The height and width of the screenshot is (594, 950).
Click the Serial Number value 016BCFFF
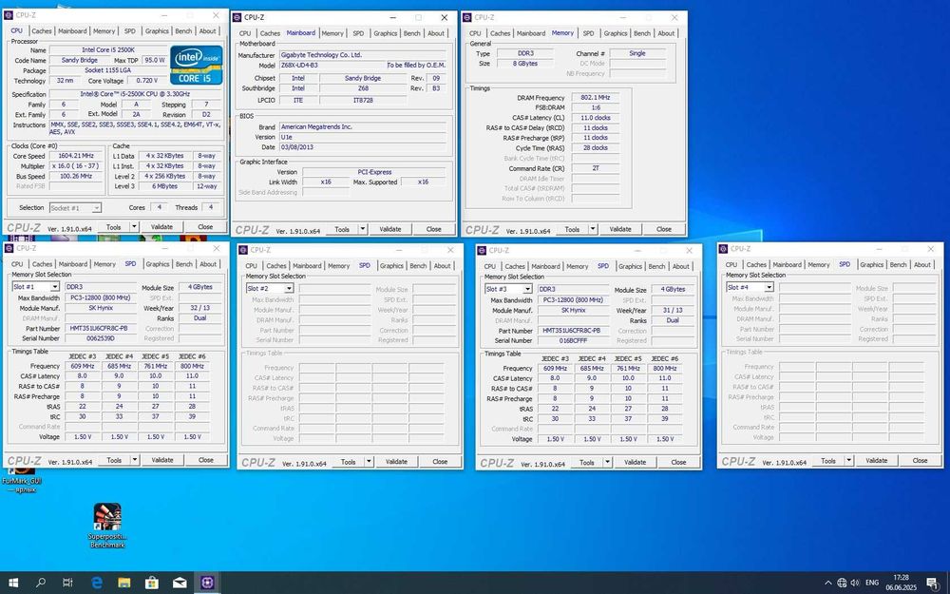pyautogui.click(x=573, y=340)
